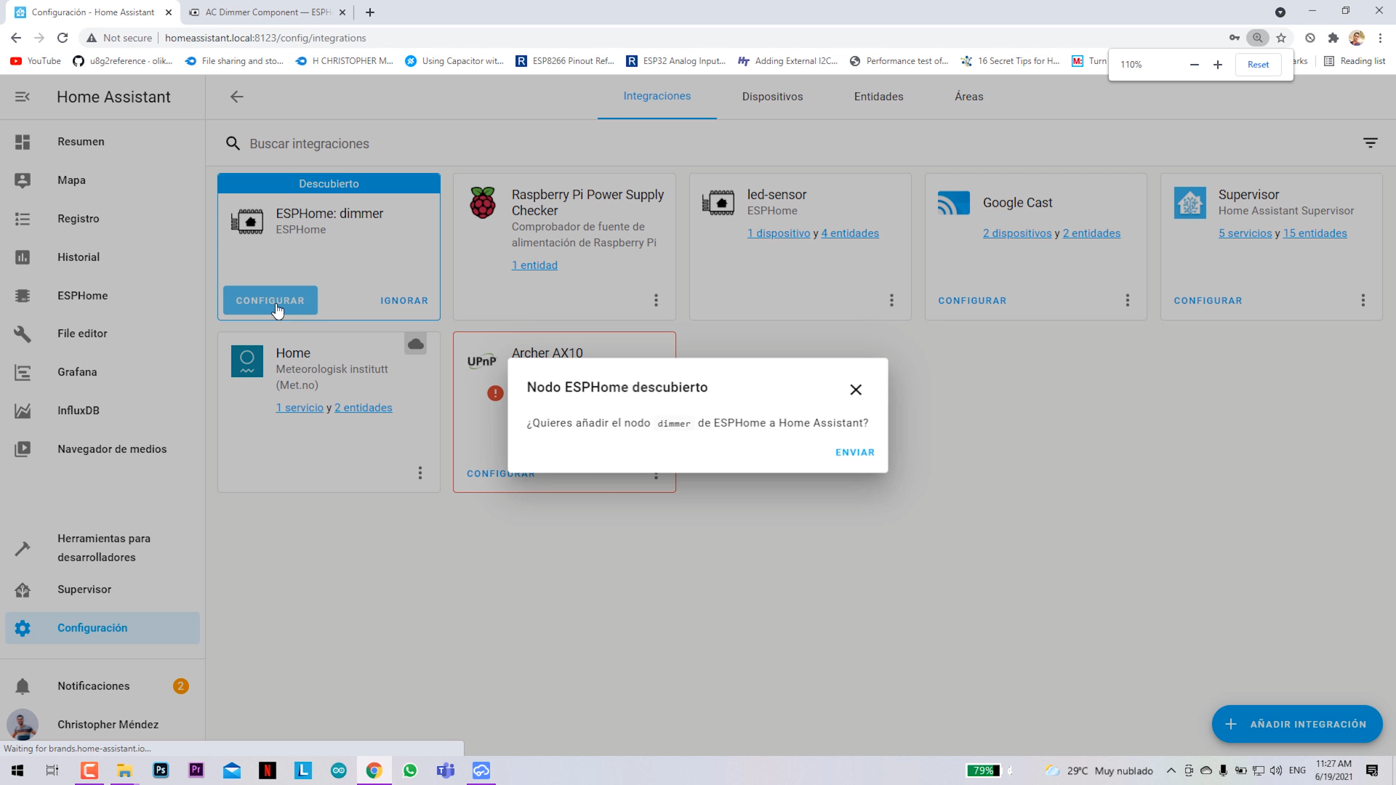
Task: Reset the browser zoom to default
Action: [1258, 64]
